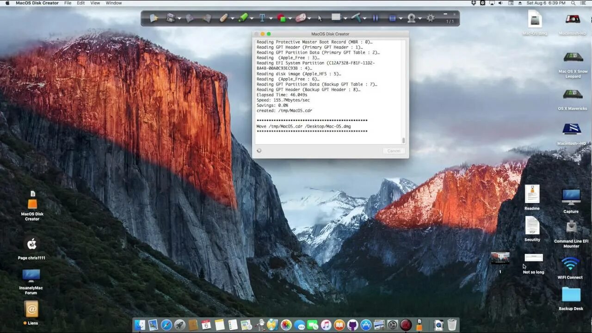
Task: Select the shapes tool in toolbar
Action: [x=281, y=18]
